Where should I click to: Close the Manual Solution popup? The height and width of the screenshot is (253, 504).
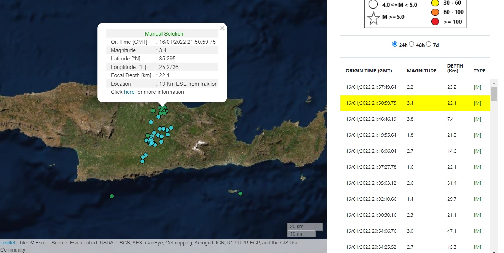[x=222, y=28]
